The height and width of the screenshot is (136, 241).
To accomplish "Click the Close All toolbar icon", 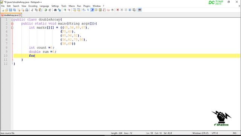I will 23,10.
